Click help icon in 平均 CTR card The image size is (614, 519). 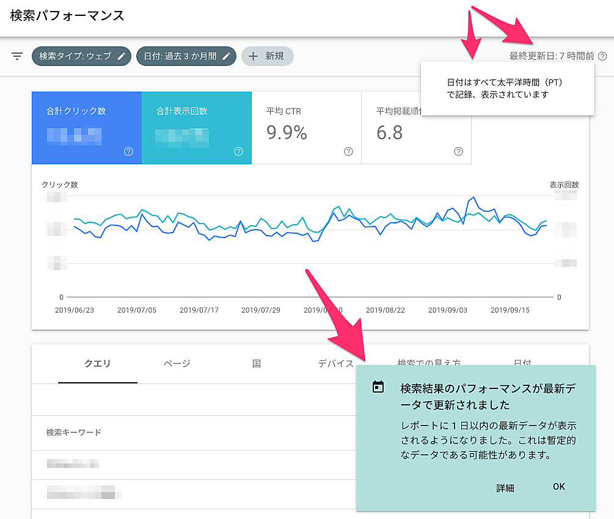coord(348,151)
